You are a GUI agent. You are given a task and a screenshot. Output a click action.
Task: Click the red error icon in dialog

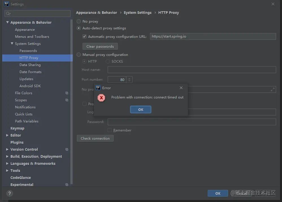(101, 98)
